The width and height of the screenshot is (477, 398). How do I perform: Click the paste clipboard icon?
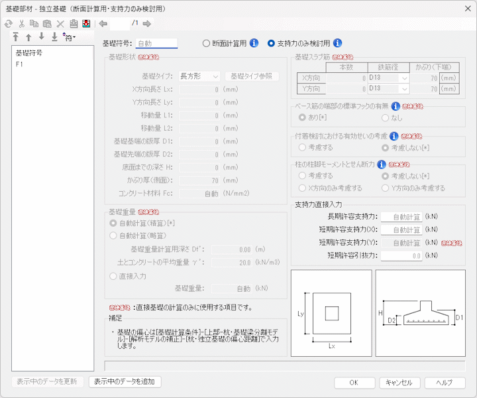click(48, 23)
